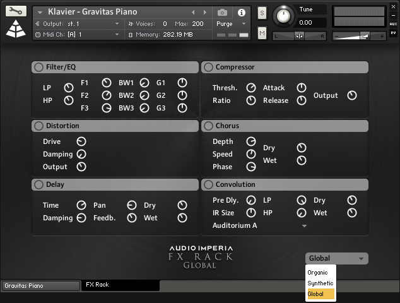Screen dimensions: 400x303
Task: Toggle the Solo S button
Action: click(x=262, y=13)
